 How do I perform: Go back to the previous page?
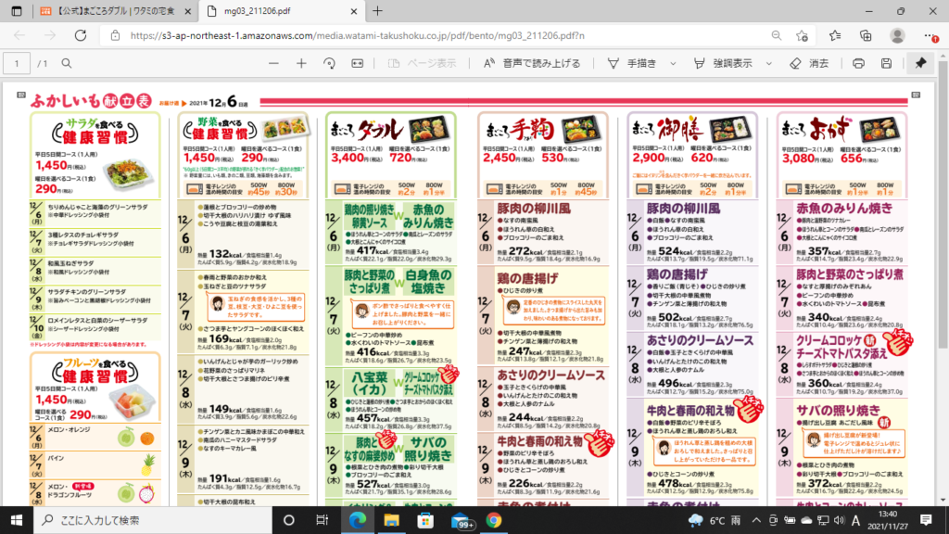(x=19, y=36)
